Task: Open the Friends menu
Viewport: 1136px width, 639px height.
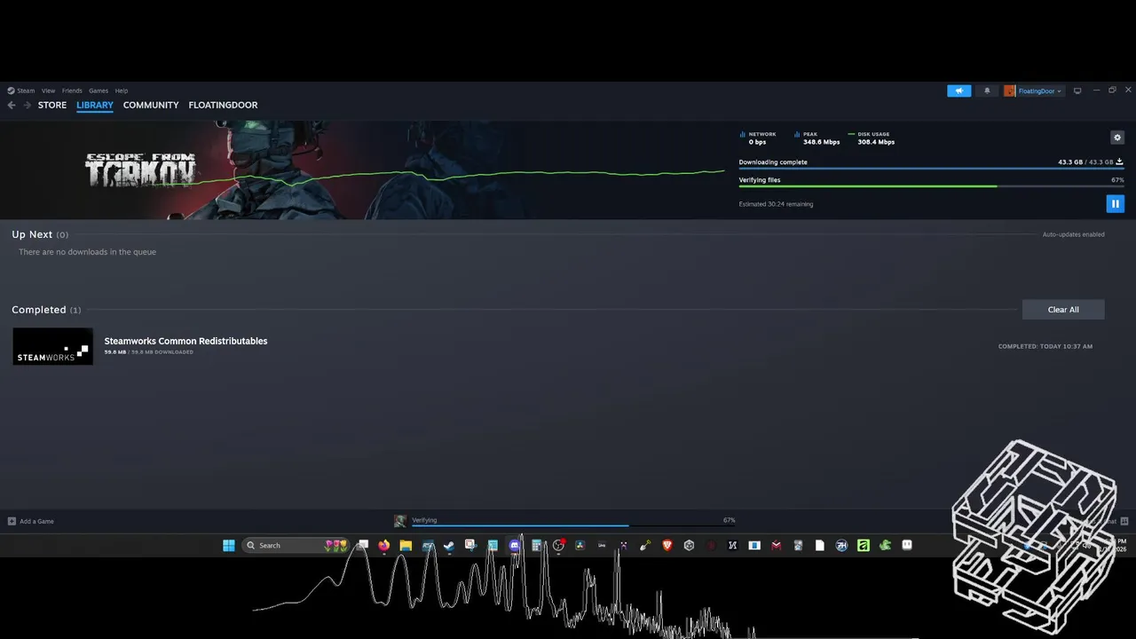Action: click(72, 91)
